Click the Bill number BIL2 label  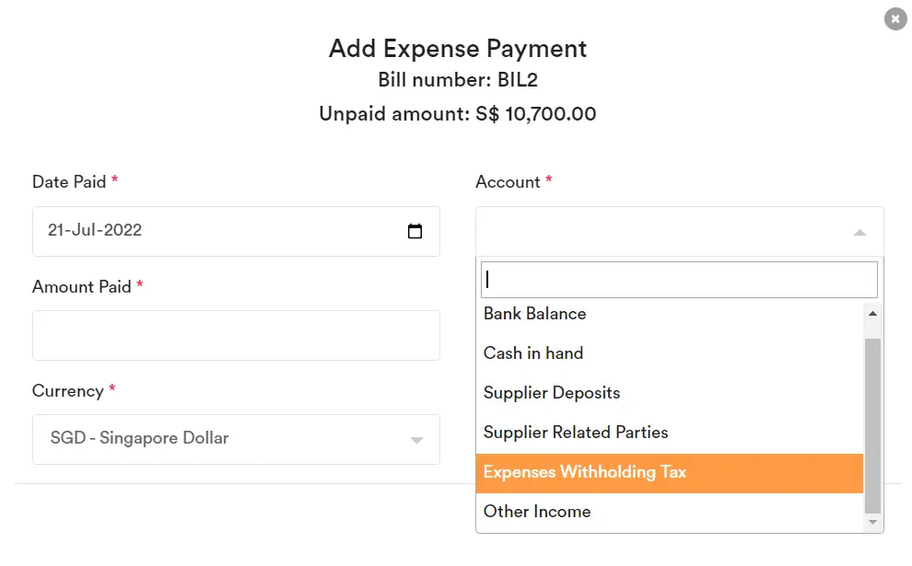tap(457, 80)
